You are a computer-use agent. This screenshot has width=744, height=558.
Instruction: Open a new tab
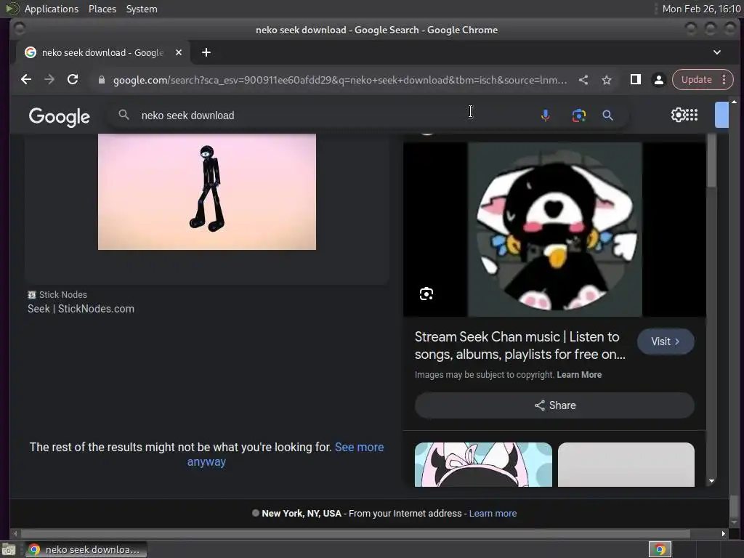[x=206, y=52]
